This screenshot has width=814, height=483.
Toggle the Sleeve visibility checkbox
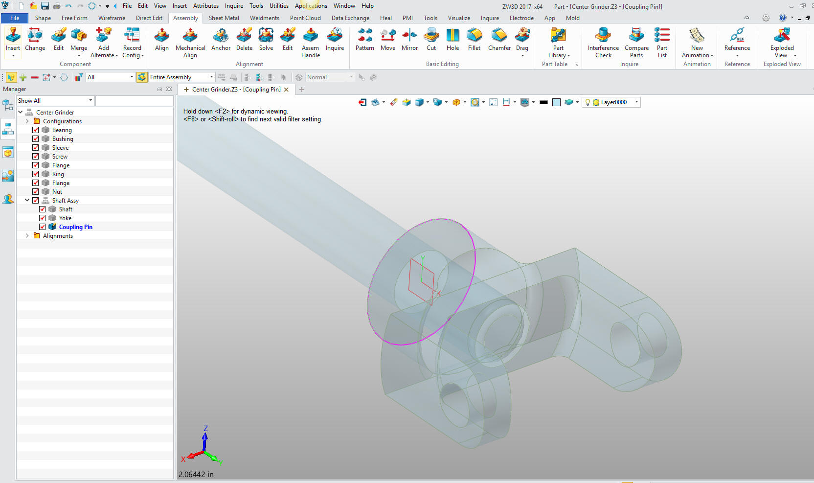pos(36,147)
